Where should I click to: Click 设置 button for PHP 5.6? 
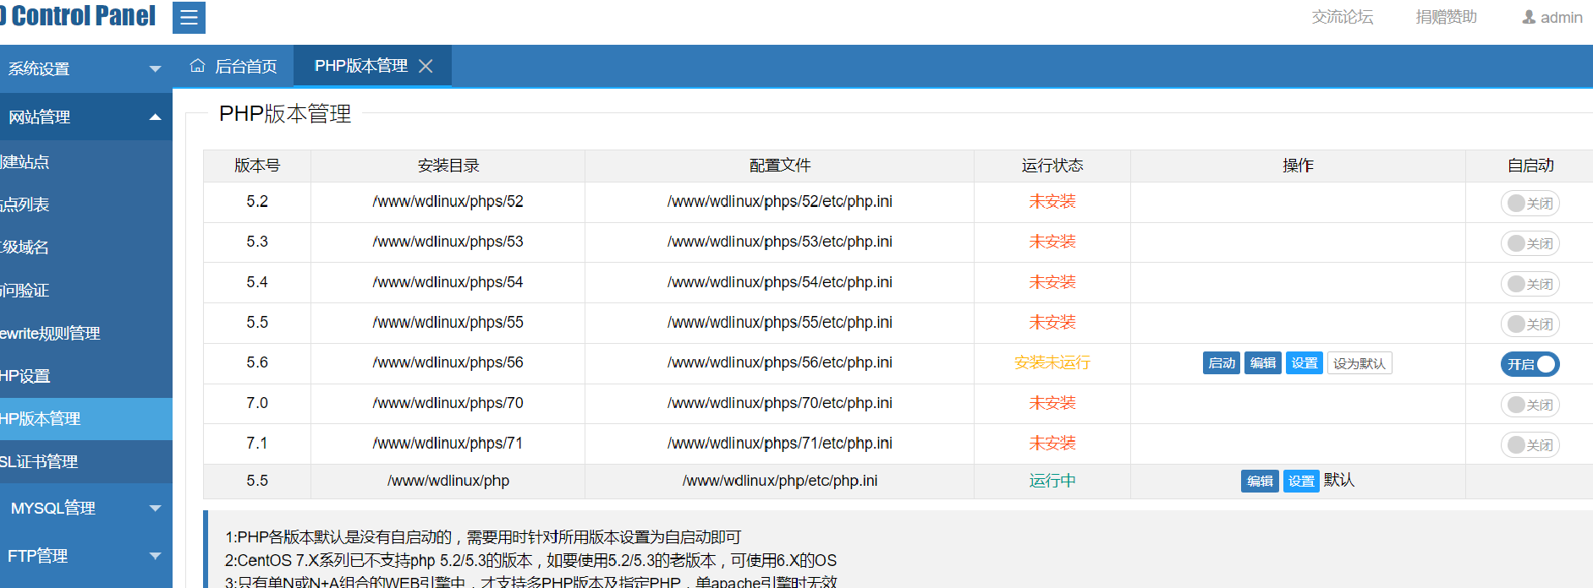pos(1305,363)
